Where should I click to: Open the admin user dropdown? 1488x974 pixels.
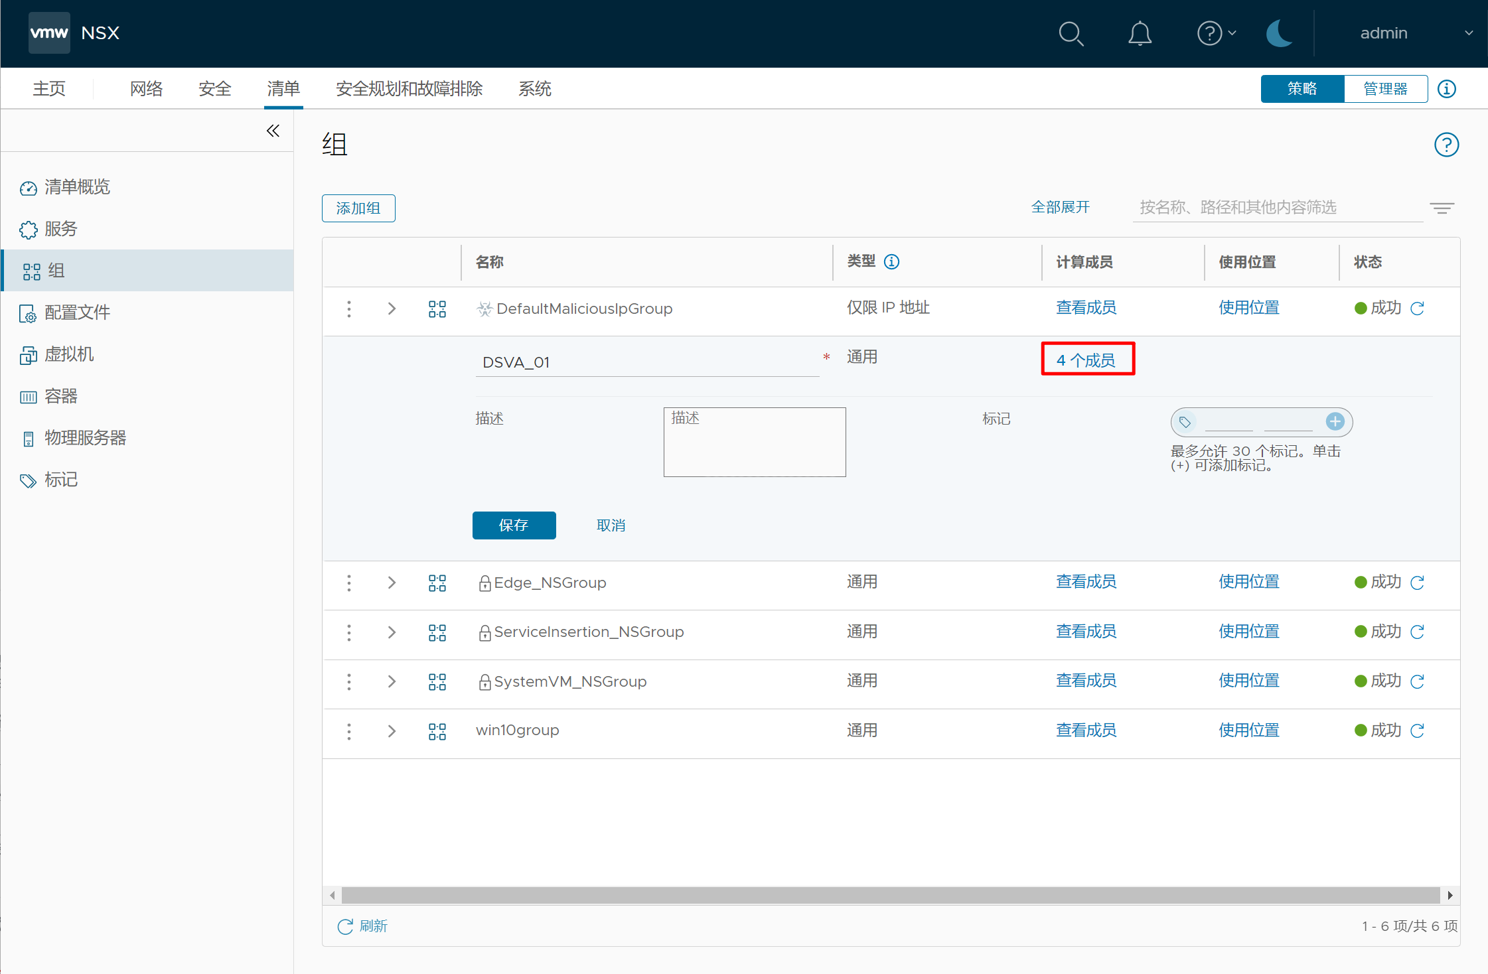(1414, 33)
